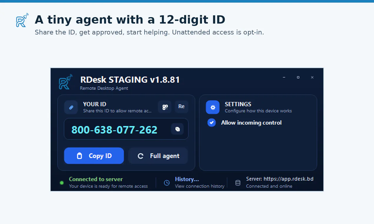Viewport: 374px width, 224px height.
Task: Click the circular arrow icon on the Full agent button
Action: pyautogui.click(x=140, y=156)
